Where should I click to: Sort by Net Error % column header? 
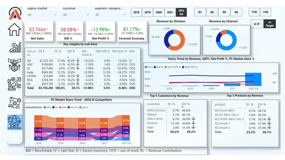point(119,51)
